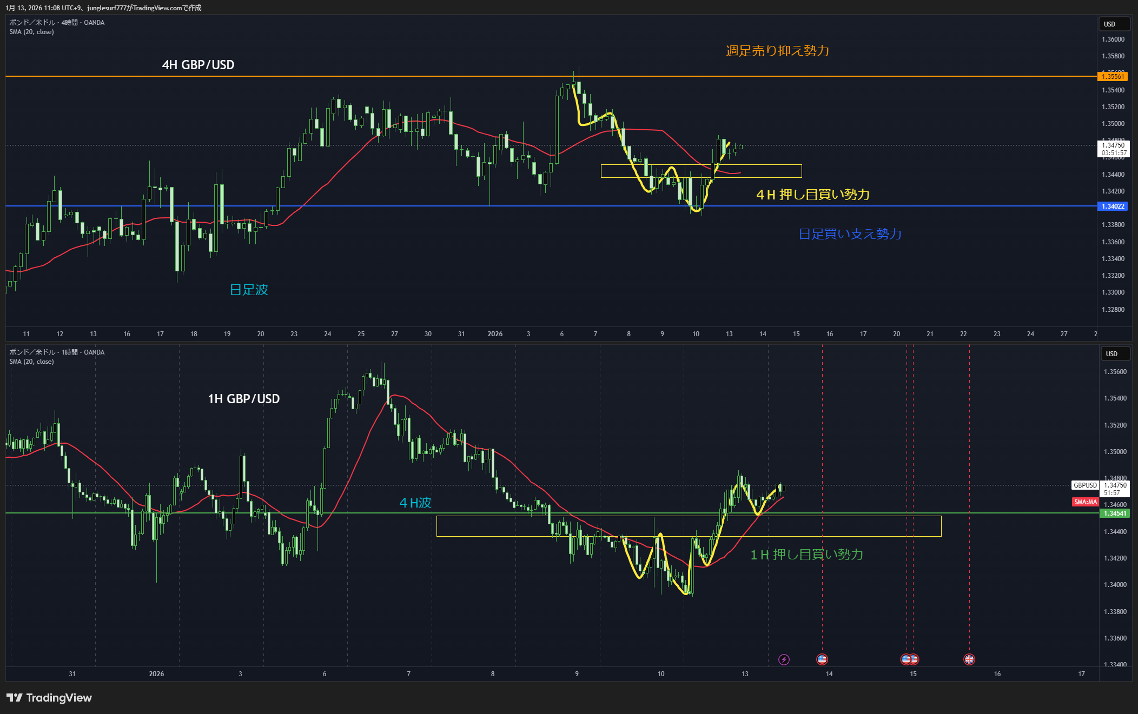Select the orange 週足売り抑え勢力 text label
The width and height of the screenshot is (1138, 714).
[x=777, y=51]
